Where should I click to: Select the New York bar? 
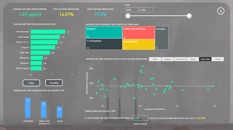click(40, 52)
